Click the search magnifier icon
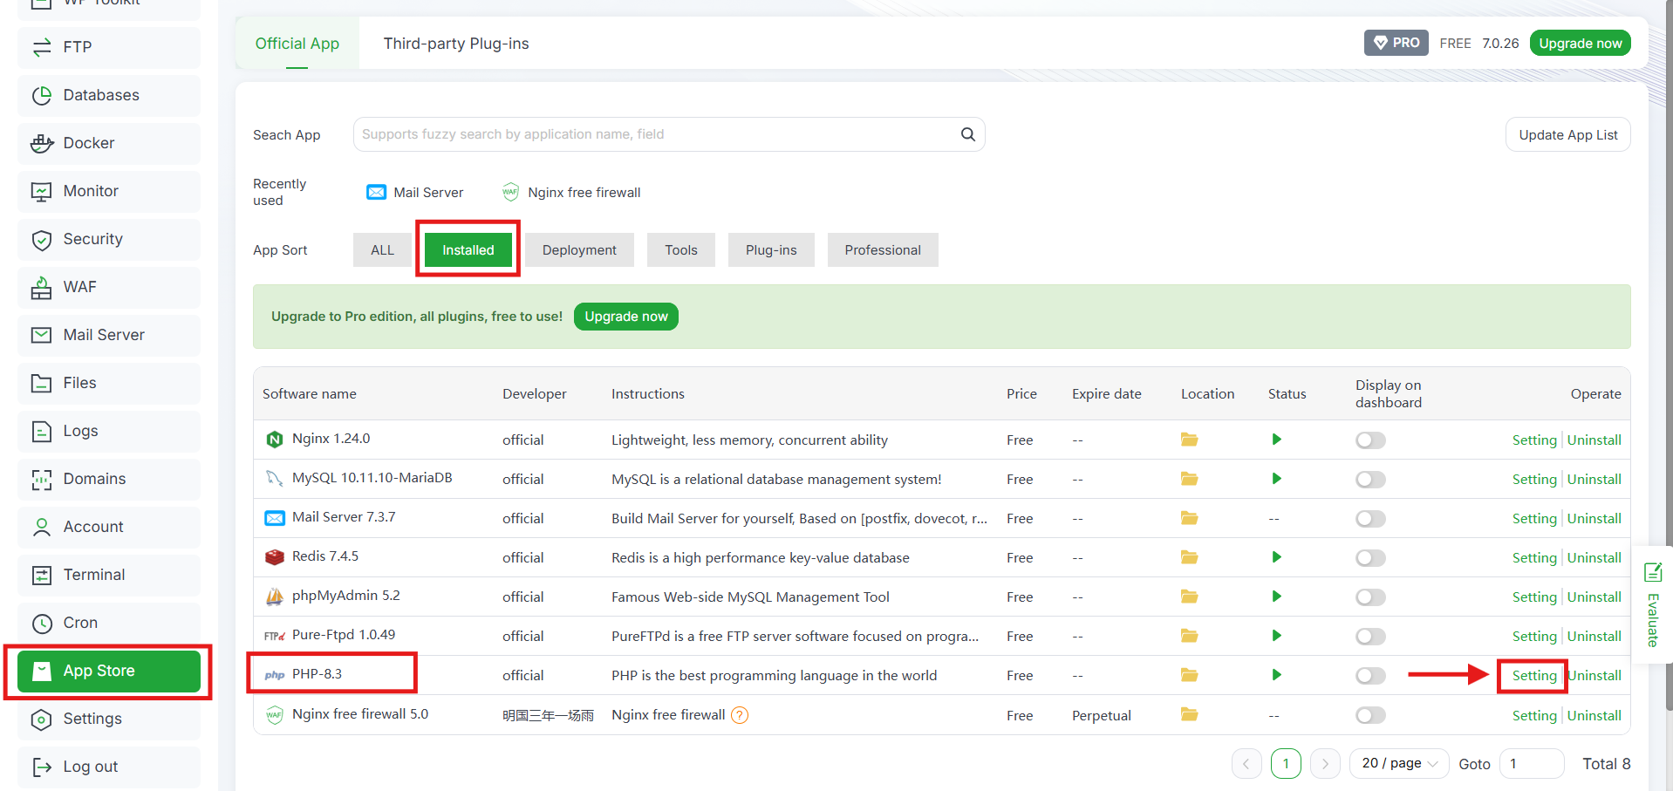 pos(968,134)
